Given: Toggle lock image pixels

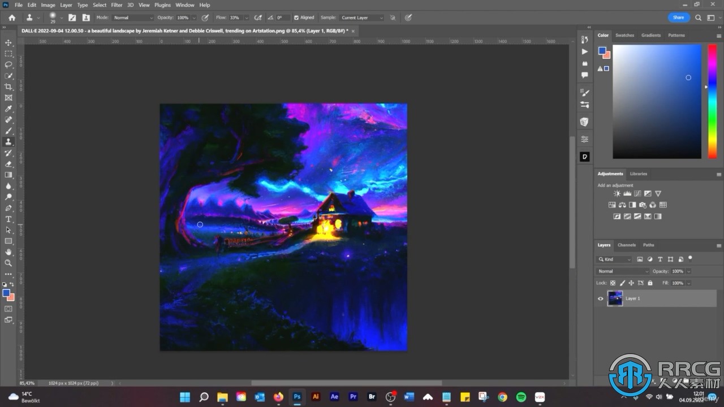Looking at the screenshot, I should coord(622,283).
